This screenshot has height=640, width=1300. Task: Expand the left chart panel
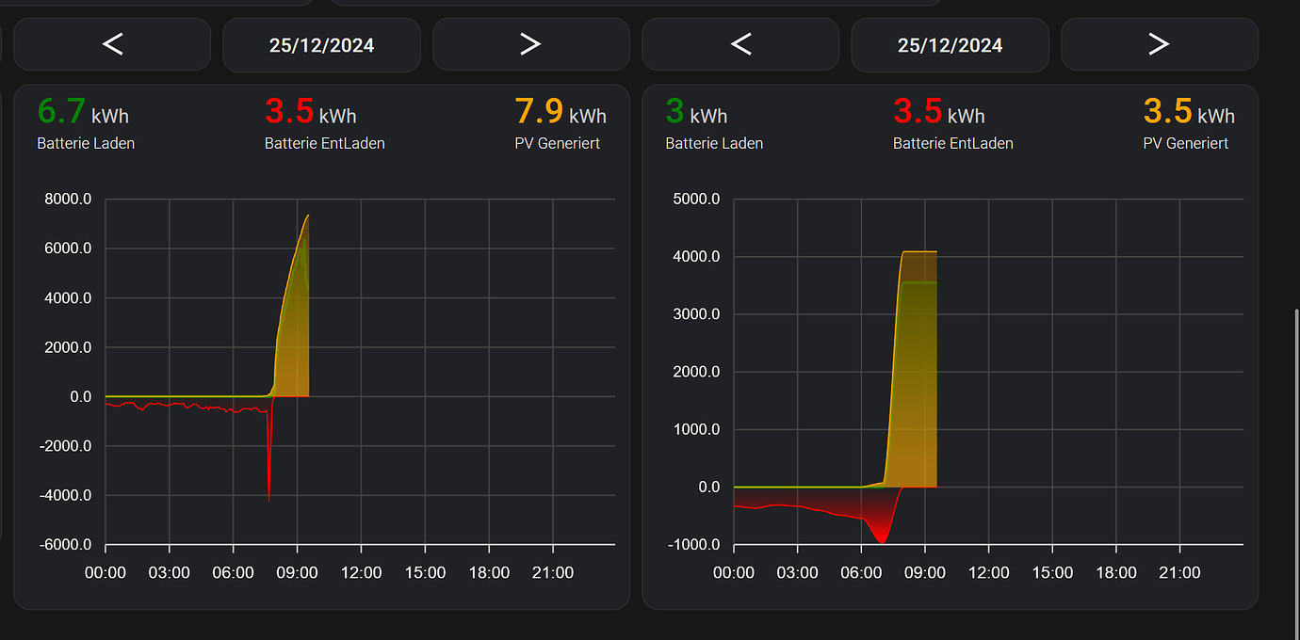point(320,344)
